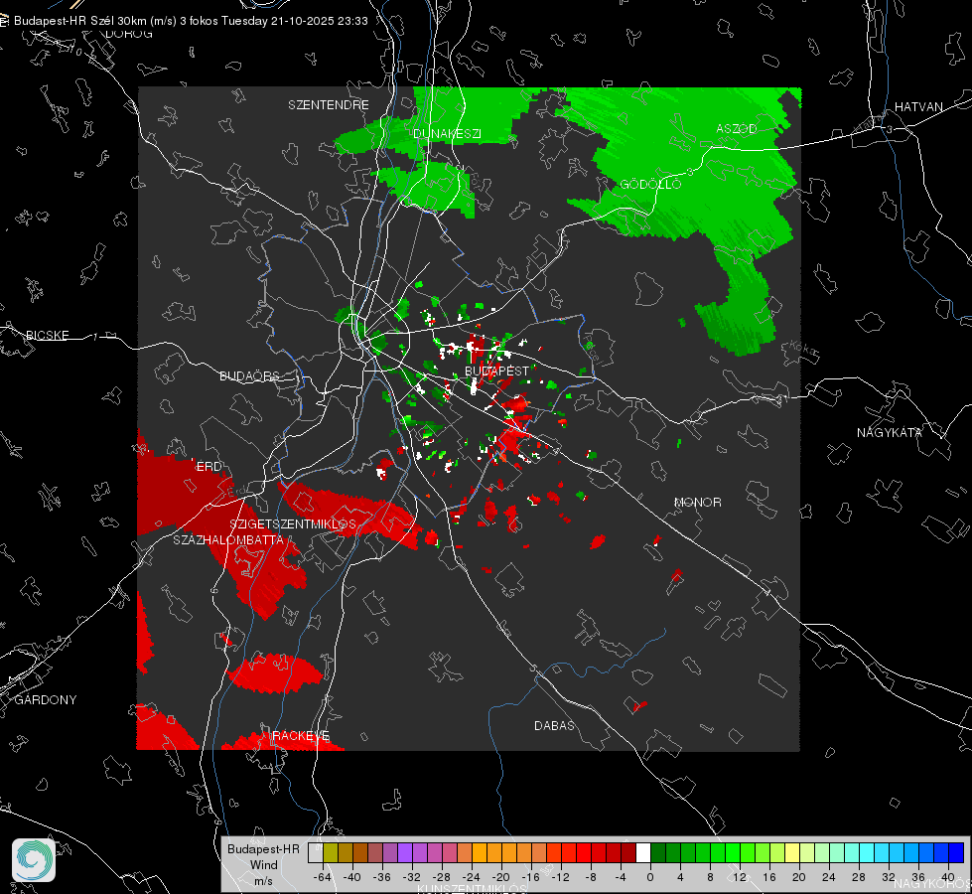Image resolution: width=972 pixels, height=894 pixels.
Task: Click the 'DUNAKESZI' map label
Action: pos(447,133)
